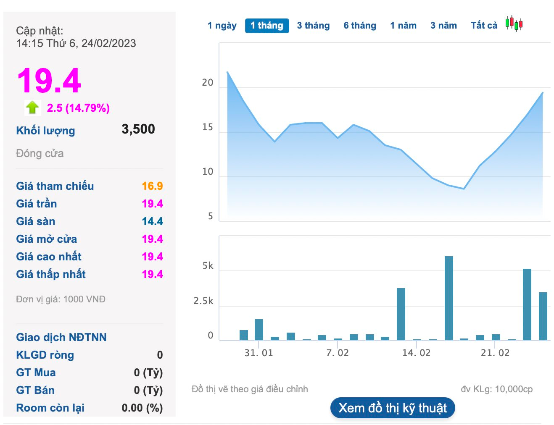The width and height of the screenshot is (554, 425).
Task: Click the green up arrow icon
Action: [x=32, y=108]
